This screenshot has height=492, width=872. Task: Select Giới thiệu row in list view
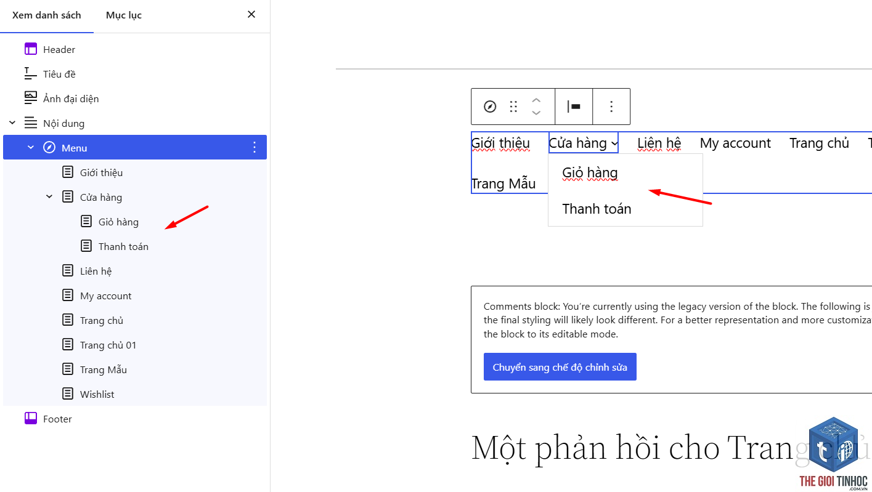135,172
